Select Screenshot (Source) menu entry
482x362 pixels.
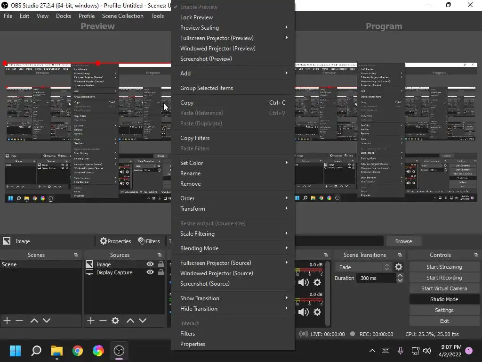coord(233,283)
